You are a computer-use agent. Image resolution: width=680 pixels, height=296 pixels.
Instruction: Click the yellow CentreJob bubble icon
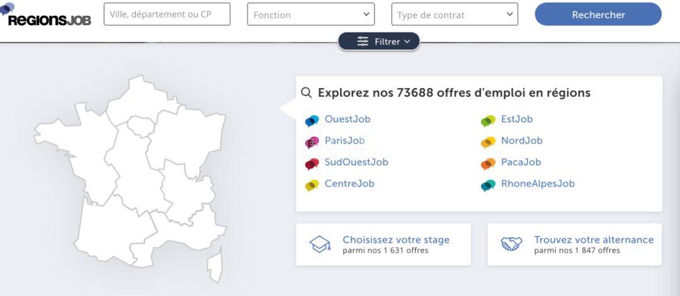(x=312, y=185)
